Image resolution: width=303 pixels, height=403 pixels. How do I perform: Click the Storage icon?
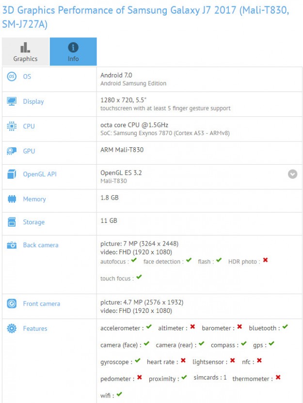point(12,222)
